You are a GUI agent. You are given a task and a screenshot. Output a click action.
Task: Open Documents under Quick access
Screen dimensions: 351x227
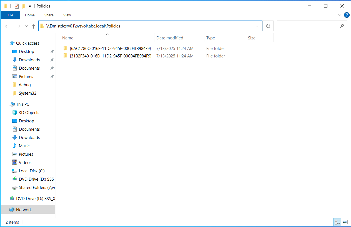click(29, 68)
